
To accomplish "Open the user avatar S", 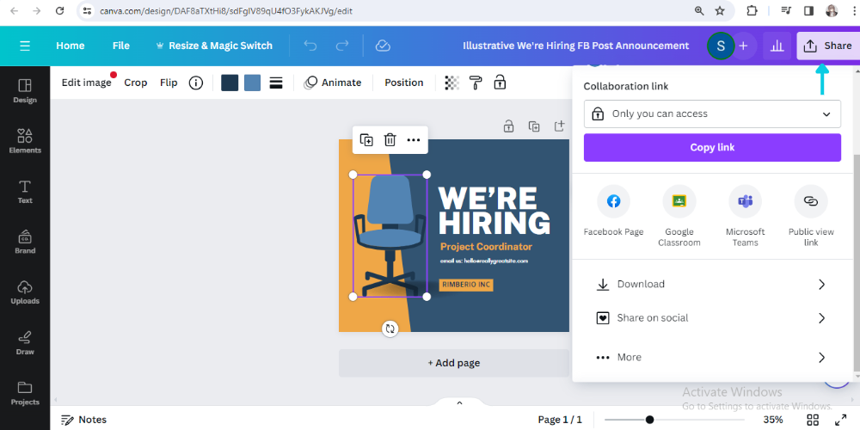I will tap(721, 46).
